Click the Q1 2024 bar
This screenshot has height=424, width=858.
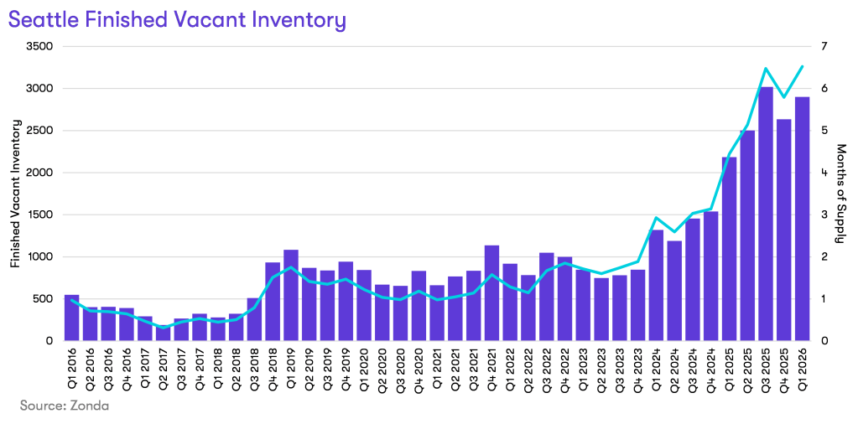tap(656, 285)
